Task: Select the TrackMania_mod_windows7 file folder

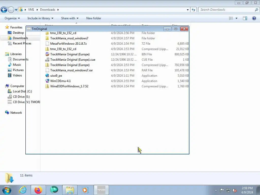Action: click(x=69, y=38)
